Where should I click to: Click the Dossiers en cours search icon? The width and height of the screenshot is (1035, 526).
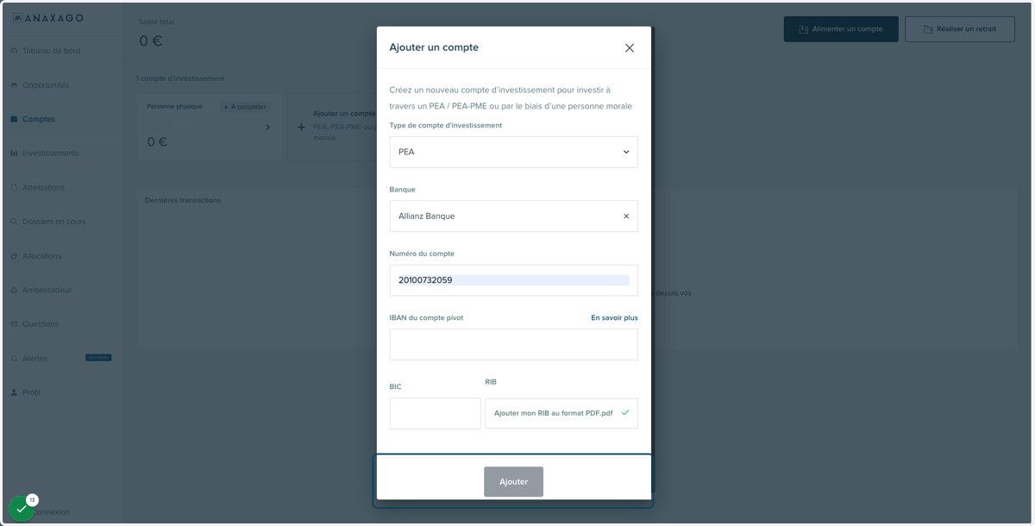tap(14, 222)
